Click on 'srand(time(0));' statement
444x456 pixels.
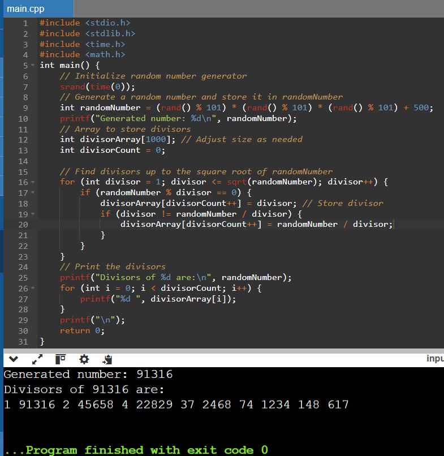click(x=97, y=87)
